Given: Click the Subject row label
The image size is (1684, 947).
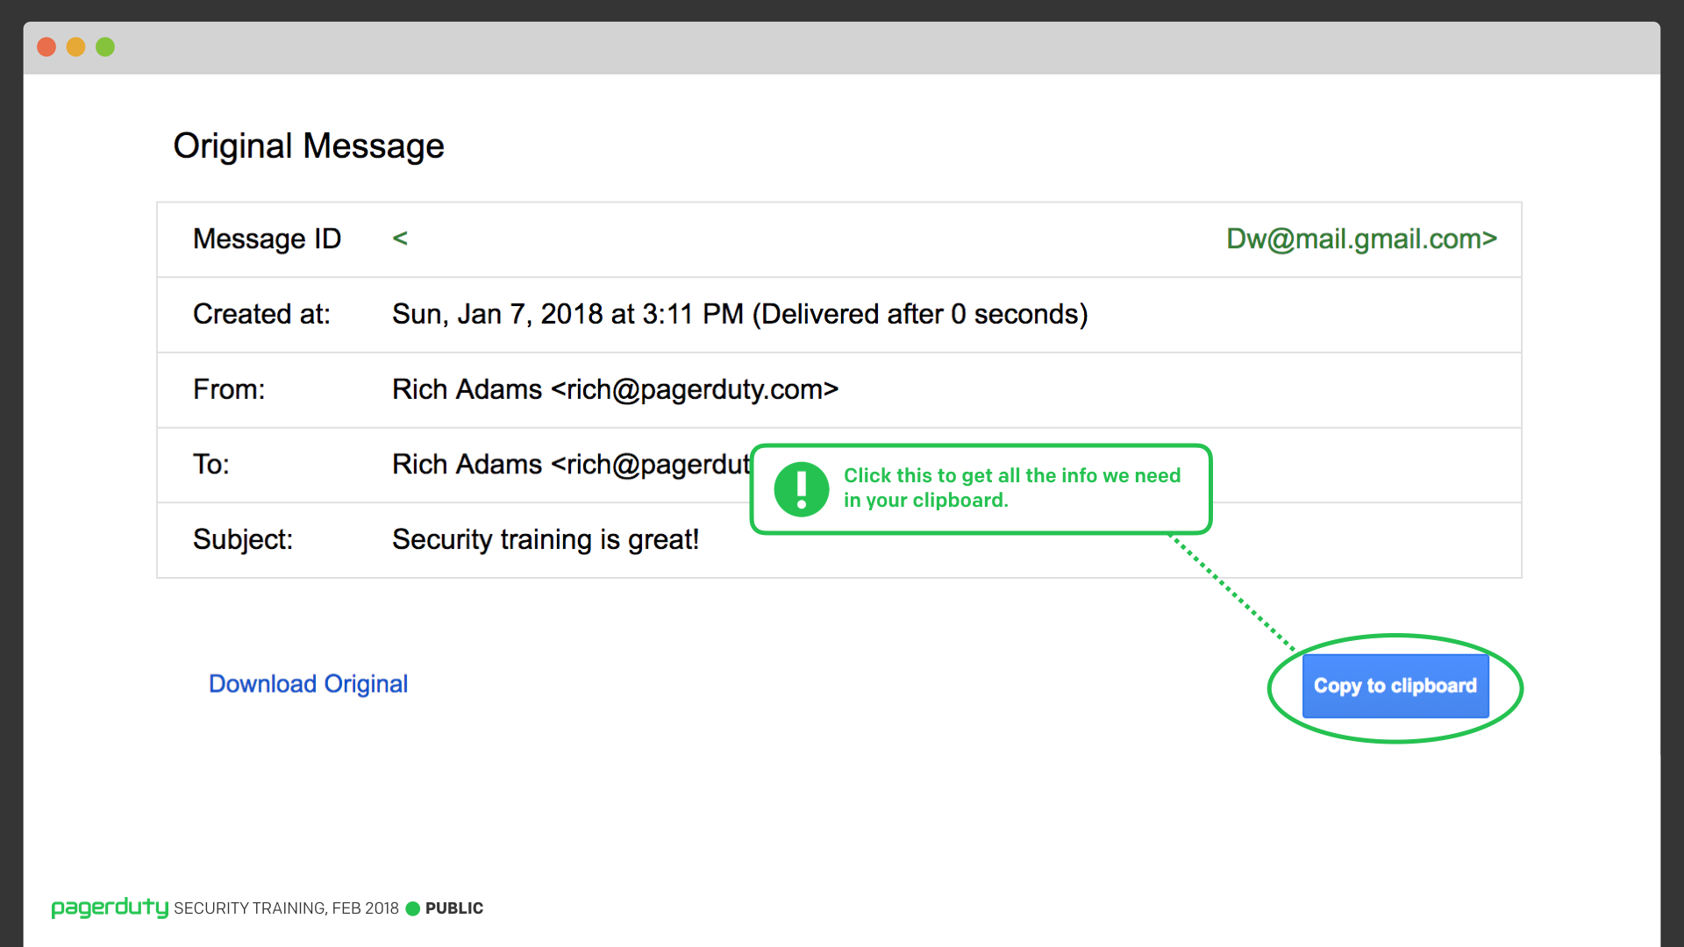Looking at the screenshot, I should pos(243,539).
